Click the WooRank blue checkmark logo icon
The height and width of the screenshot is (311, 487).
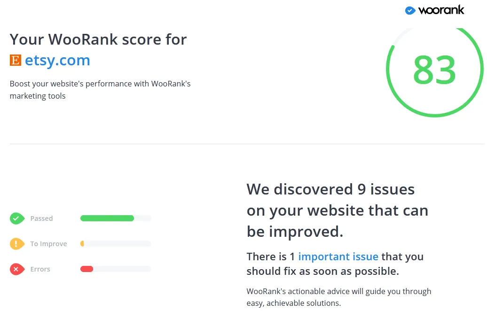[x=410, y=10]
